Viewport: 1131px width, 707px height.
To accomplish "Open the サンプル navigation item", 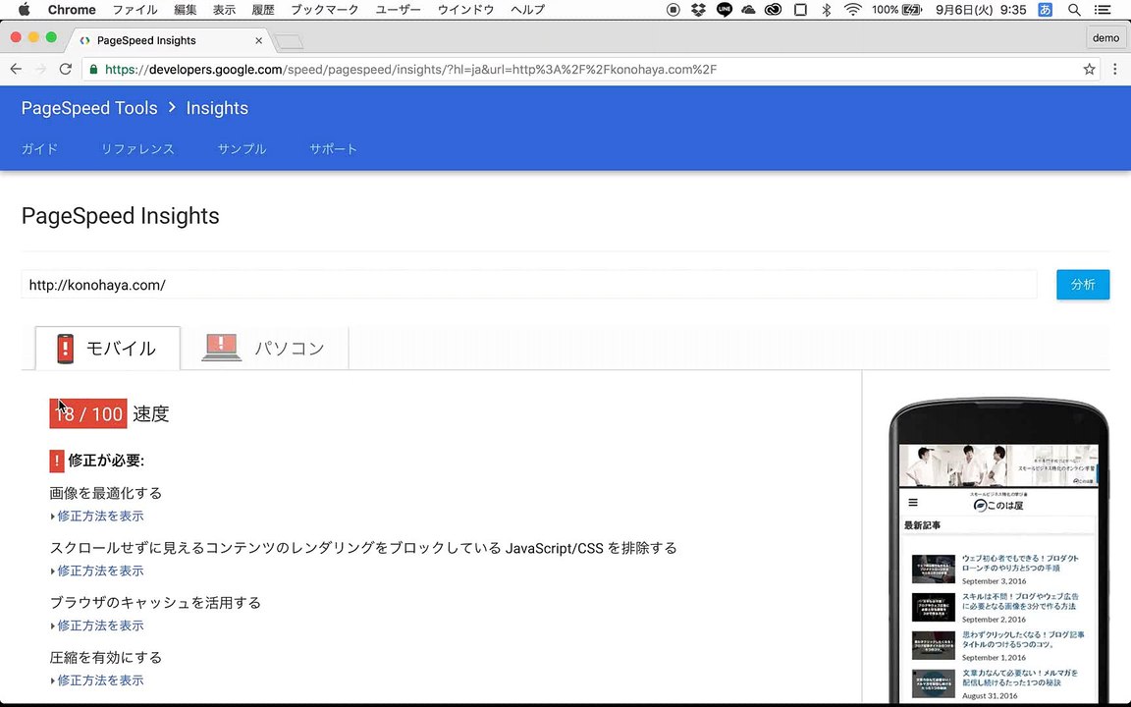I will click(x=242, y=149).
